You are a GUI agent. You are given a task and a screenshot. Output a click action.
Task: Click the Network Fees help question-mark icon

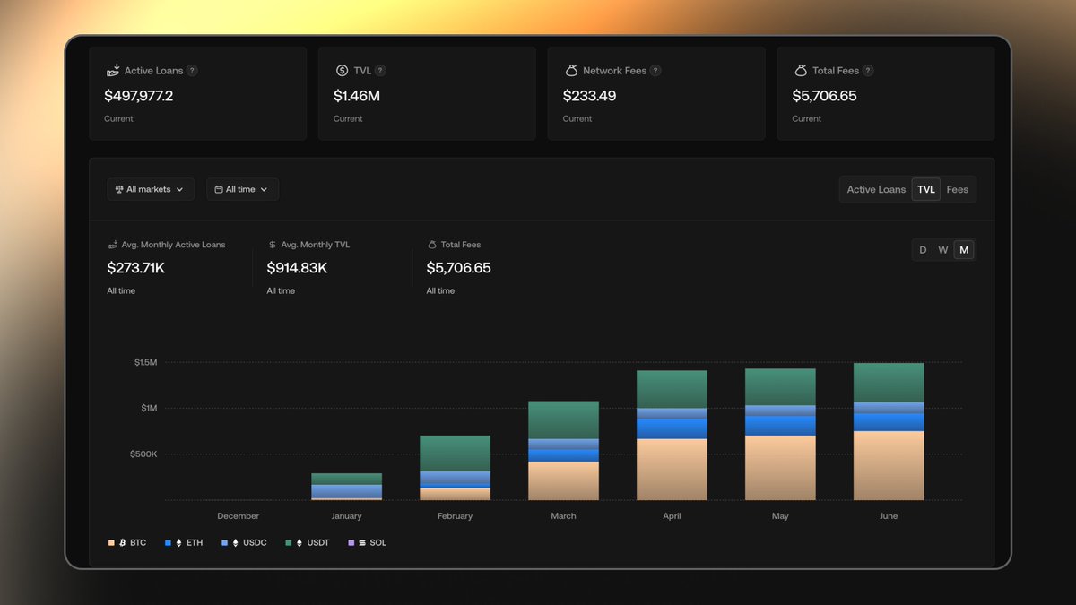(x=655, y=71)
